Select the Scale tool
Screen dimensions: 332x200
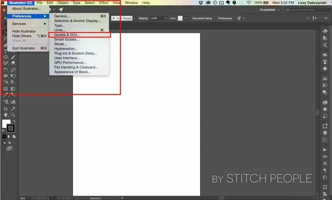[13, 70]
